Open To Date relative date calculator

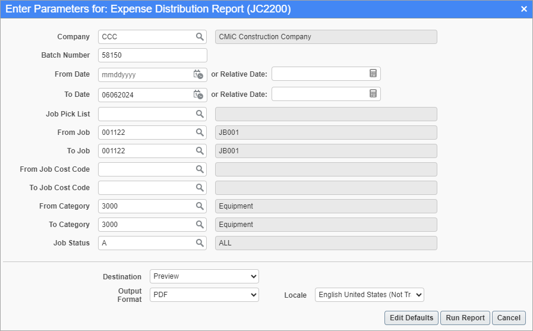pos(373,94)
